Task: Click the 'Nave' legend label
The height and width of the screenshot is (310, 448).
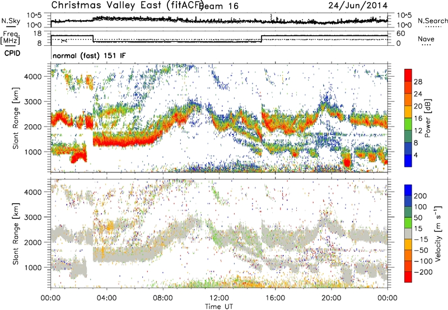Action: (x=426, y=39)
